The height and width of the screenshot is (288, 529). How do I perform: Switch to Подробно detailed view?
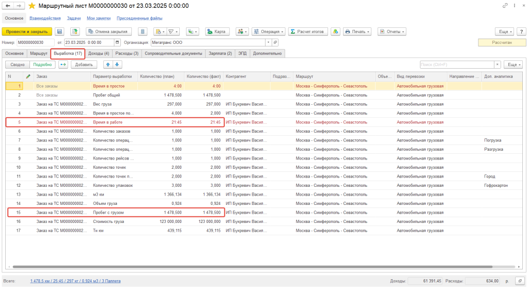coord(42,65)
